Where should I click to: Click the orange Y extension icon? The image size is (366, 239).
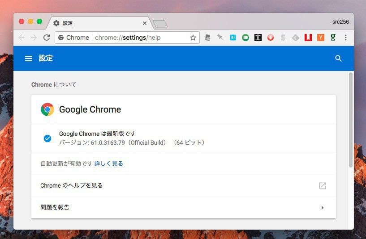coord(320,38)
